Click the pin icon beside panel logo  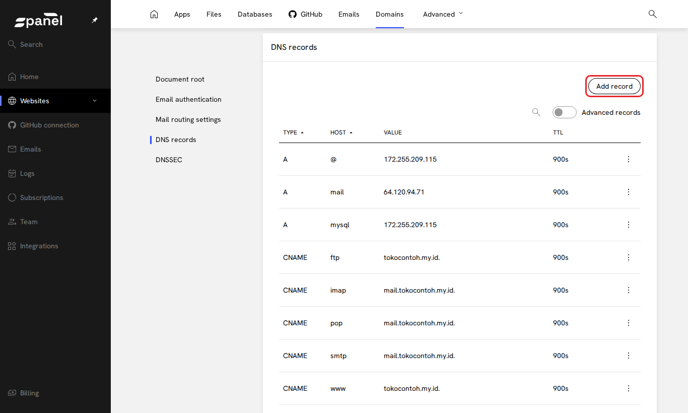[x=95, y=20]
